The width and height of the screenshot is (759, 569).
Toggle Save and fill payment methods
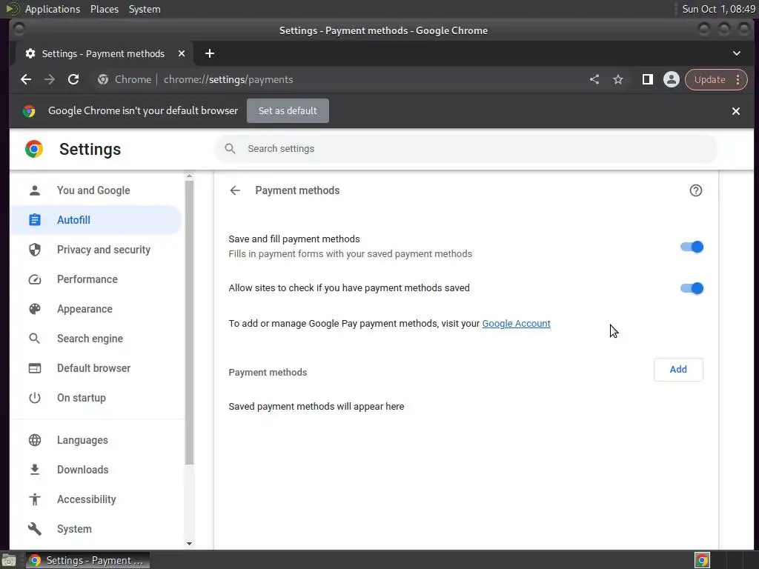click(692, 247)
